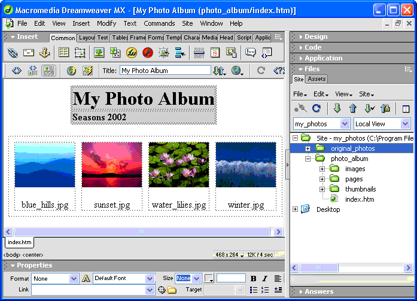Open the Commands menu

[159, 23]
